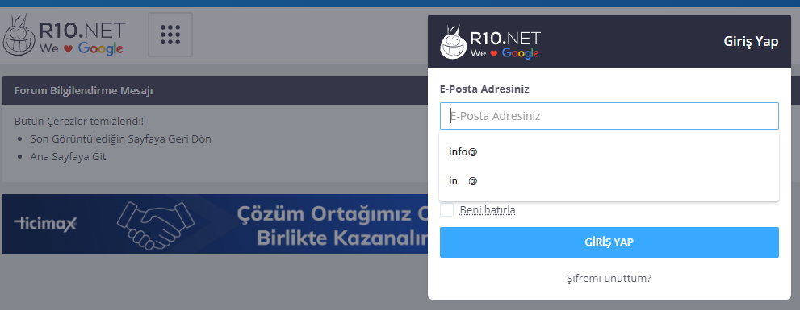
Task: Tick the Beni hatırla checkbox
Action: click(x=446, y=209)
